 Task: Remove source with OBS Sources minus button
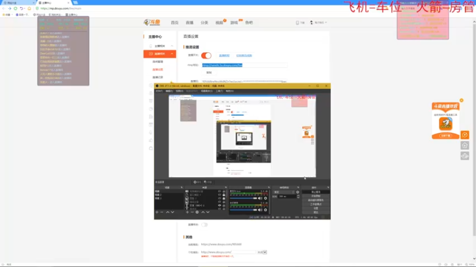[x=192, y=212]
